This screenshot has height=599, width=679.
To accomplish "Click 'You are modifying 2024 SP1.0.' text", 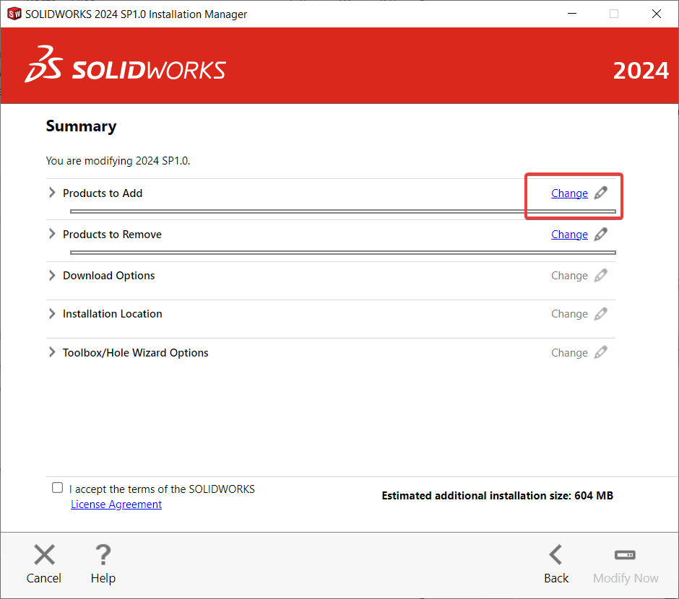I will pos(118,161).
